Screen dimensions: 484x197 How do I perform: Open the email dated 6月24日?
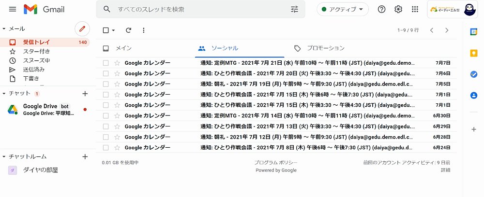coord(276,148)
